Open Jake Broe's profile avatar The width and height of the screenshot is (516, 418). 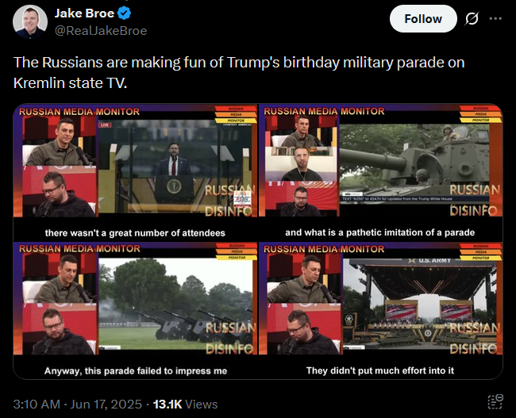[x=30, y=21]
